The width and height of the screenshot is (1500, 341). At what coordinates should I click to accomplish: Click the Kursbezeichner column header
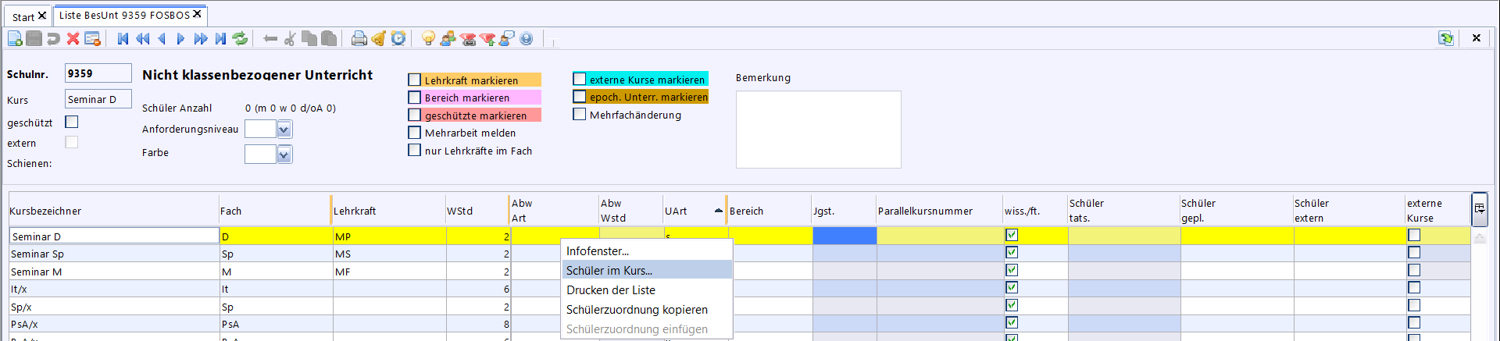(x=113, y=211)
